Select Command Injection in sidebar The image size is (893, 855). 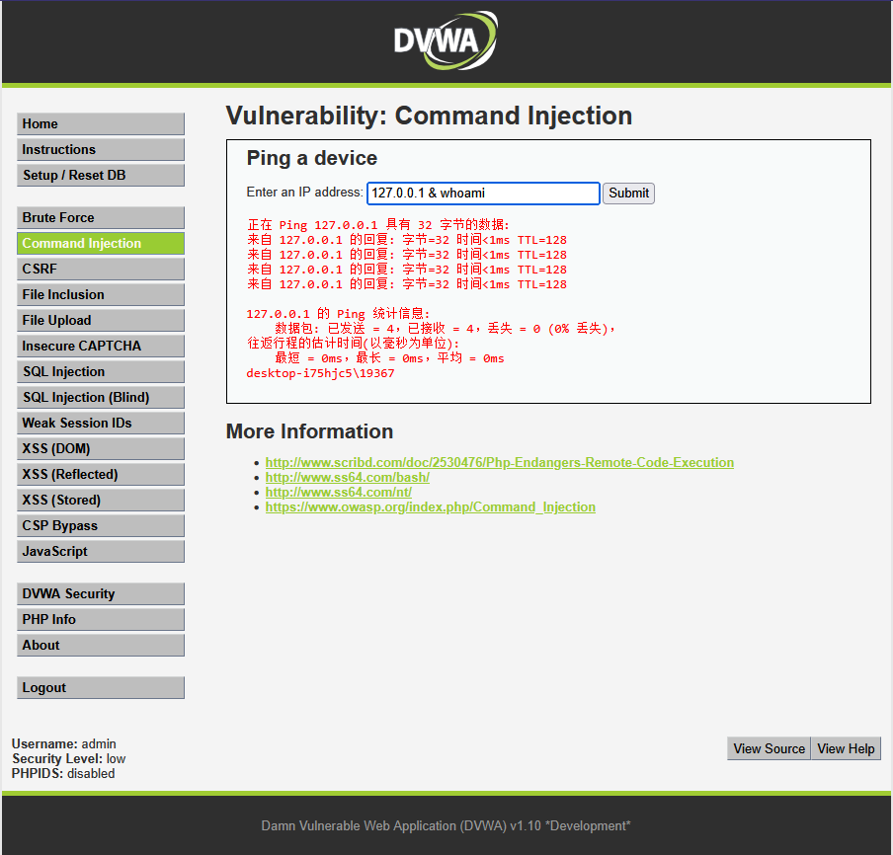coord(101,244)
